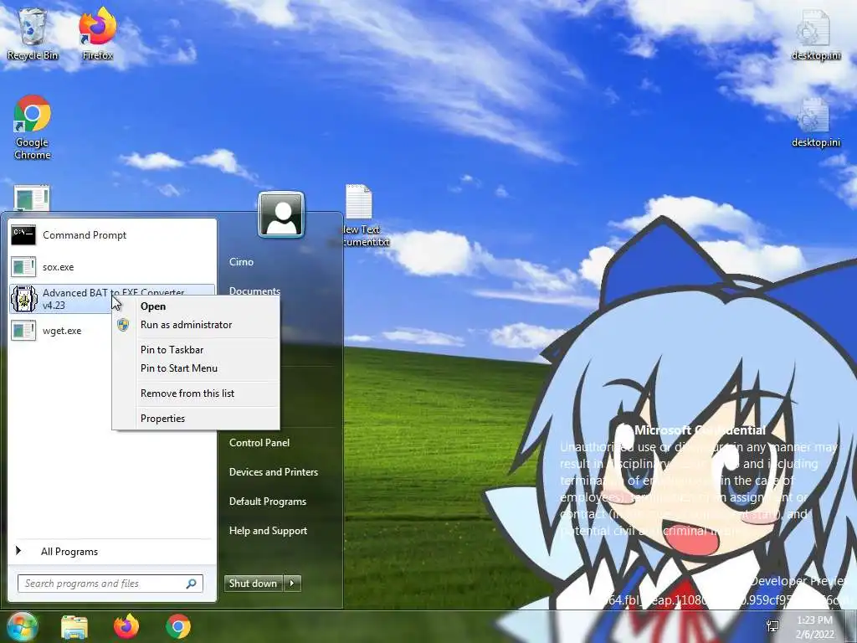This screenshot has height=643, width=857.
Task: Select Pin to Taskbar
Action: coord(172,350)
